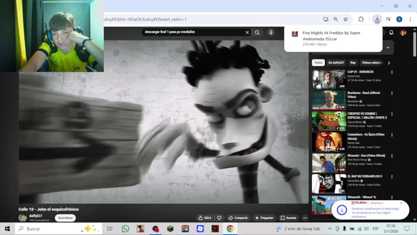The height and width of the screenshot is (235, 417).
Task: Open the weather widget 2 mm de lluvia
Action: pyautogui.click(x=298, y=229)
